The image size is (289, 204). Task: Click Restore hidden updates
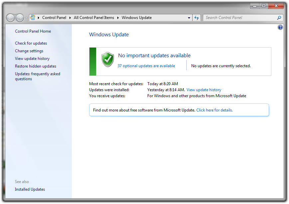click(36, 66)
